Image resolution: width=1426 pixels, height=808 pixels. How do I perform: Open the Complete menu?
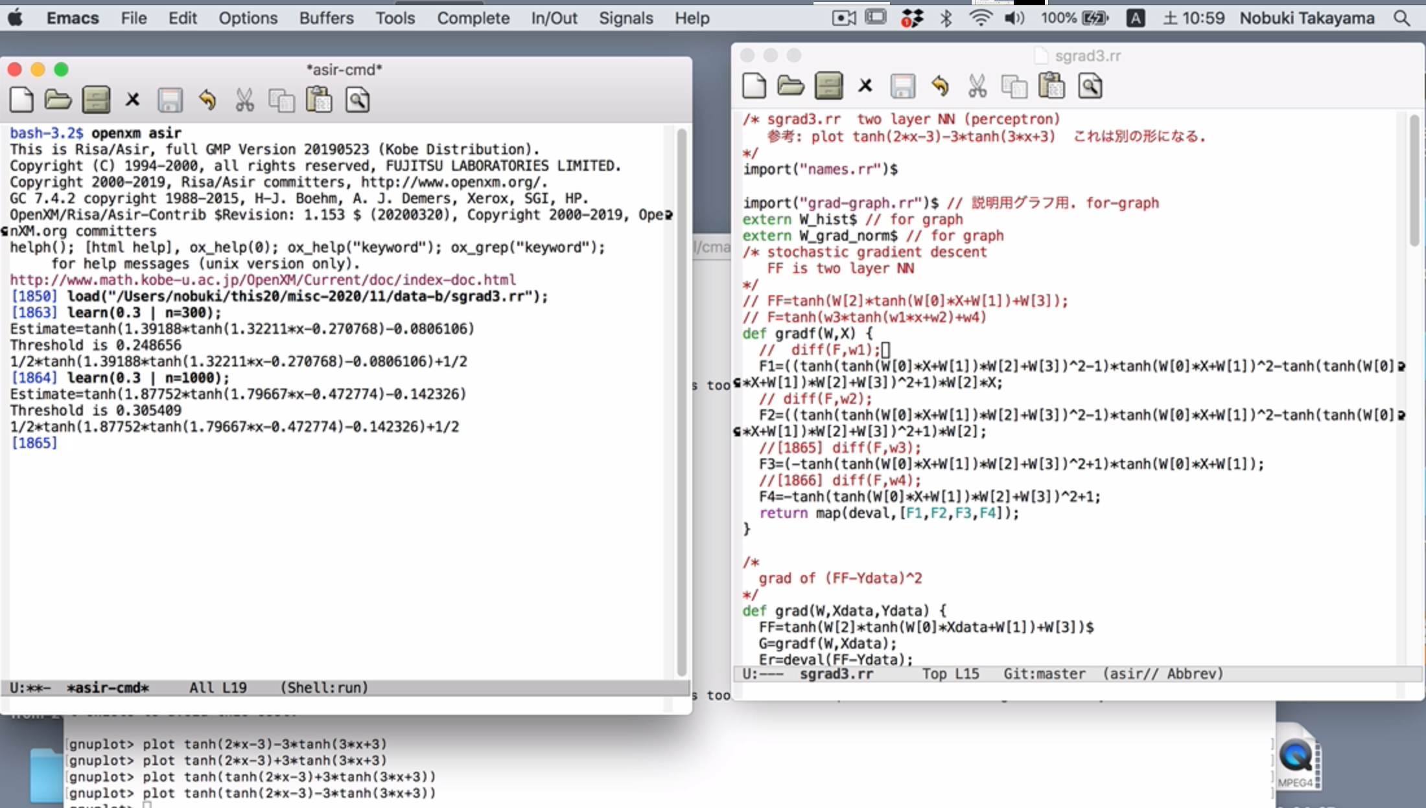pyautogui.click(x=473, y=18)
